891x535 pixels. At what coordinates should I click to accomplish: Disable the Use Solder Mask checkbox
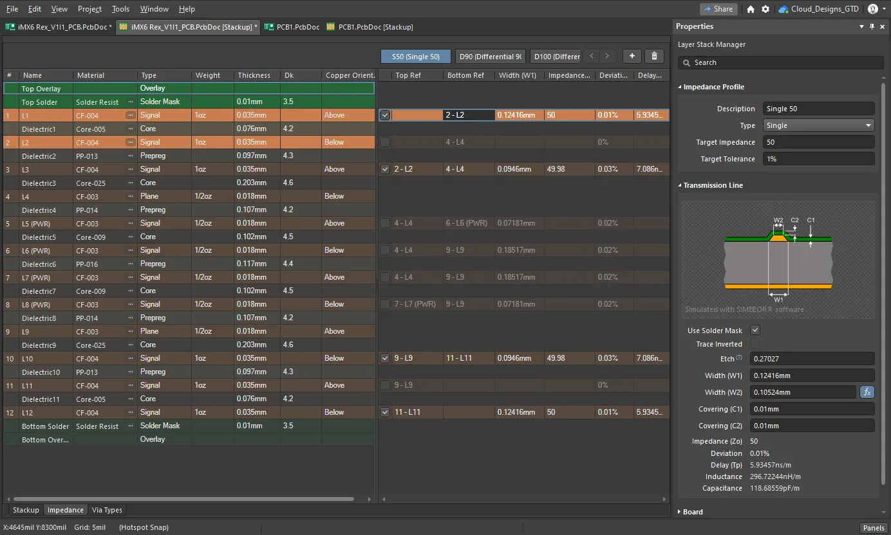755,331
